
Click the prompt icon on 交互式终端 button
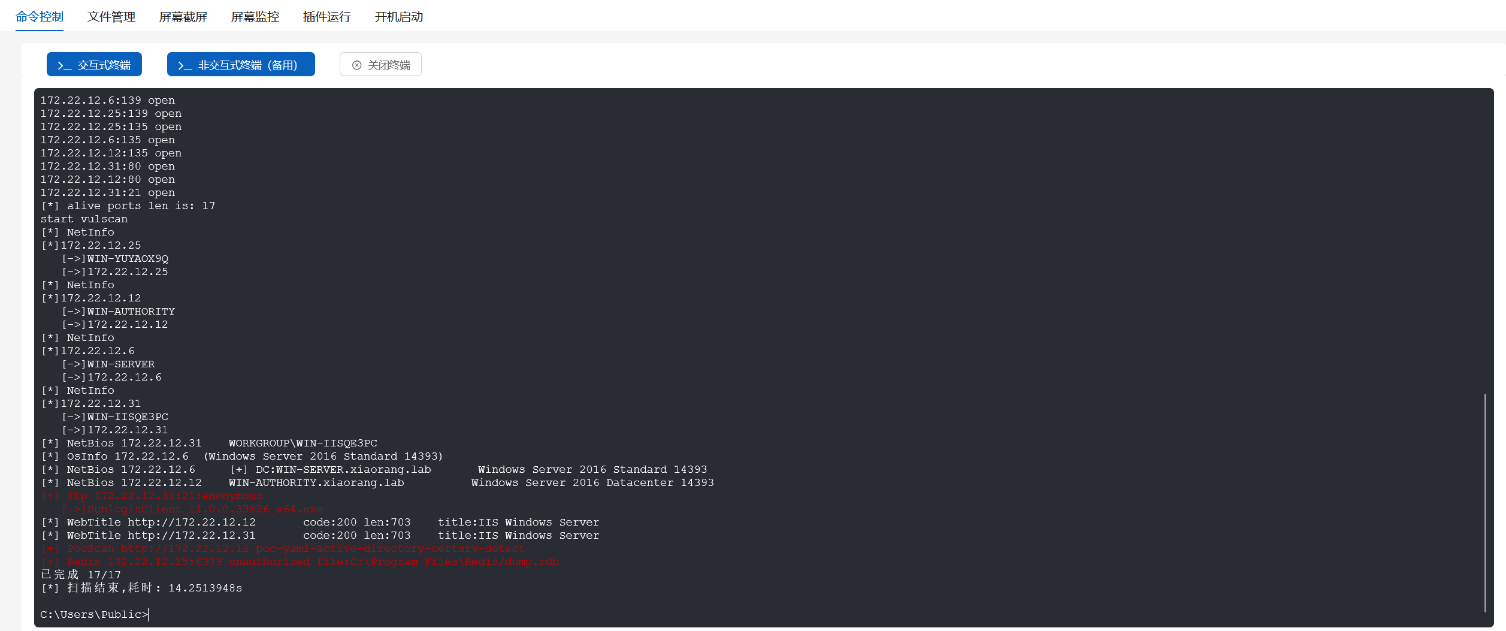[x=64, y=65]
